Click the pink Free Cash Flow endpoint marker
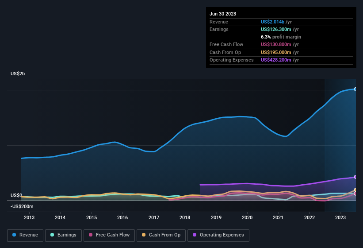This screenshot has height=248, width=363. coord(355,194)
